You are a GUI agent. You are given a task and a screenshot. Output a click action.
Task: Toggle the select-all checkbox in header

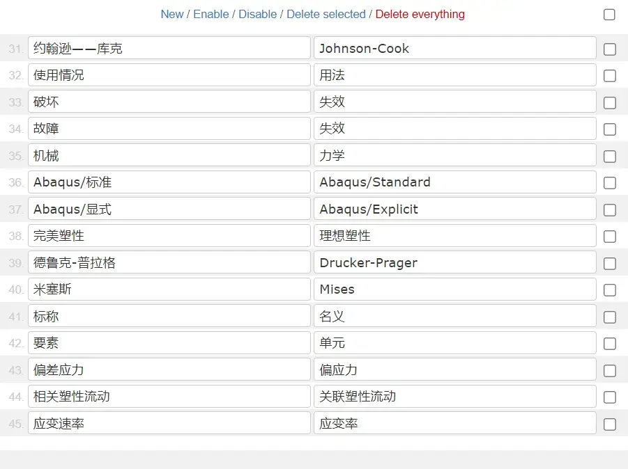[x=609, y=15]
